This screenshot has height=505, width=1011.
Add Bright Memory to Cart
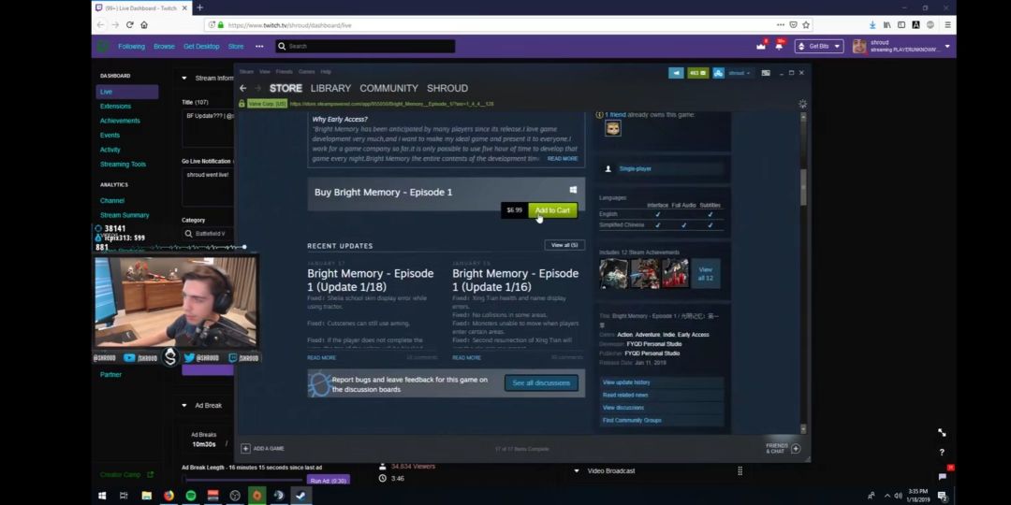(552, 210)
